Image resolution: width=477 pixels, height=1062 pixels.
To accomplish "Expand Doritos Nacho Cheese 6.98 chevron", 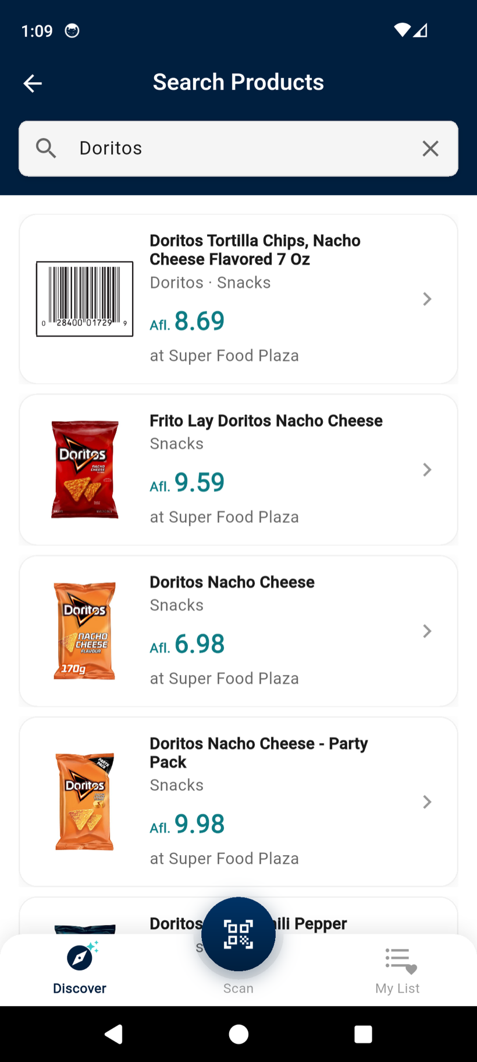I will [x=427, y=631].
